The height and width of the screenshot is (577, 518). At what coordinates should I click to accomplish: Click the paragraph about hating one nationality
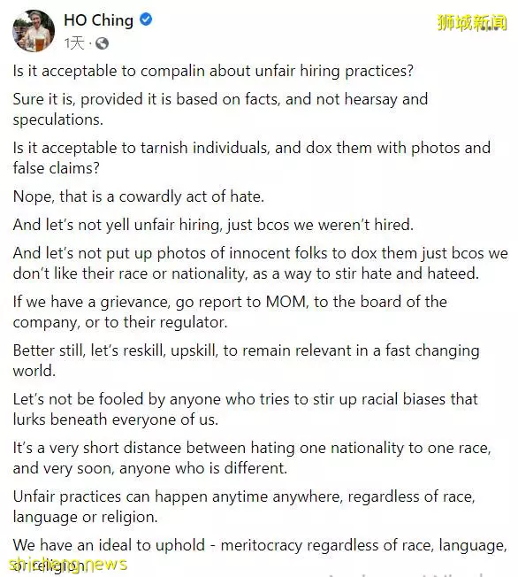point(252,458)
